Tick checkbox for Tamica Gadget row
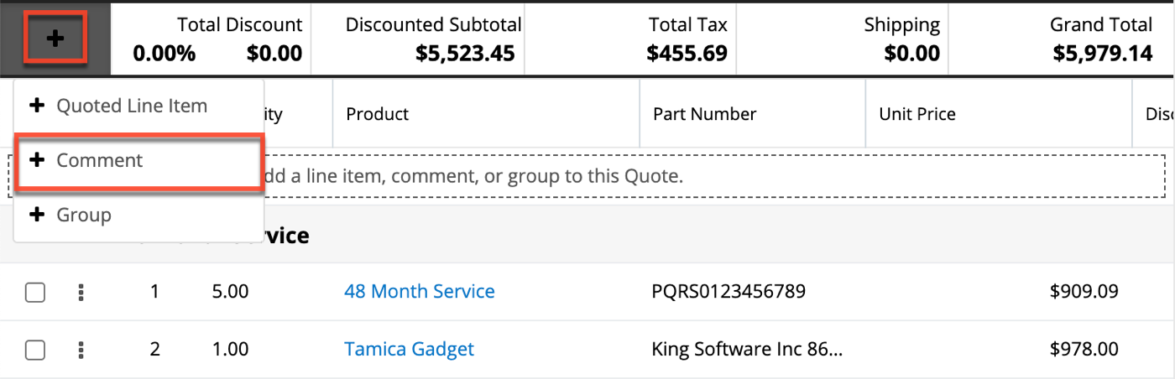 tap(35, 350)
